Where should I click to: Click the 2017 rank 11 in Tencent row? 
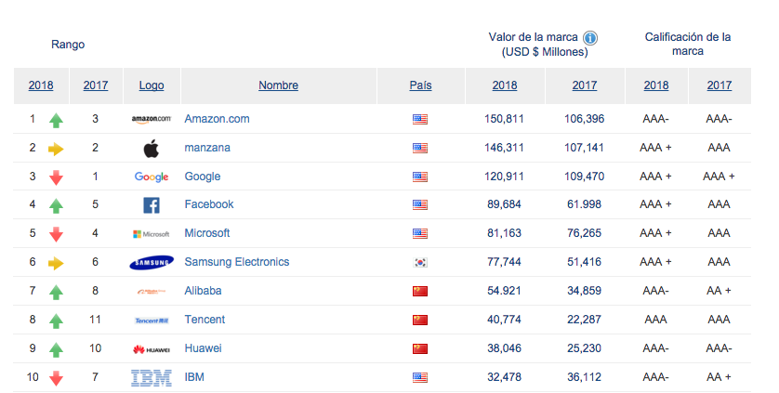click(x=95, y=320)
